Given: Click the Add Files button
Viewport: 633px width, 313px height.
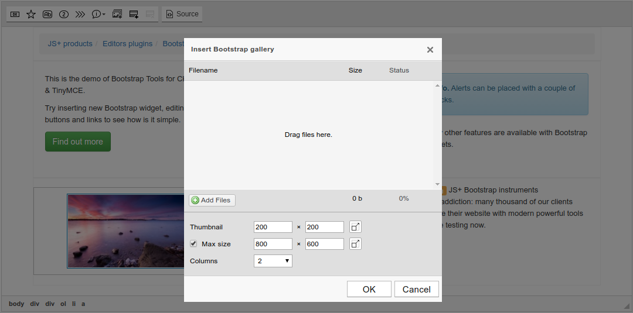Looking at the screenshot, I should pyautogui.click(x=212, y=200).
